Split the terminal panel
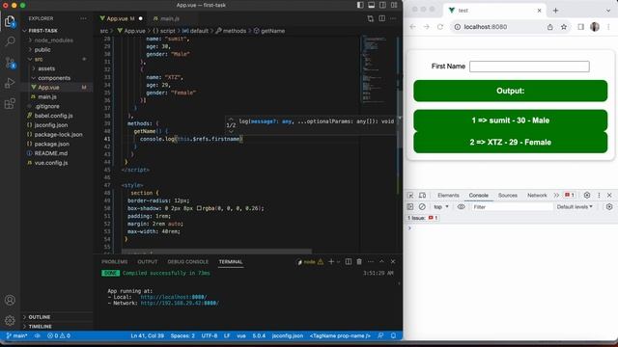618x347 pixels. pyautogui.click(x=349, y=261)
